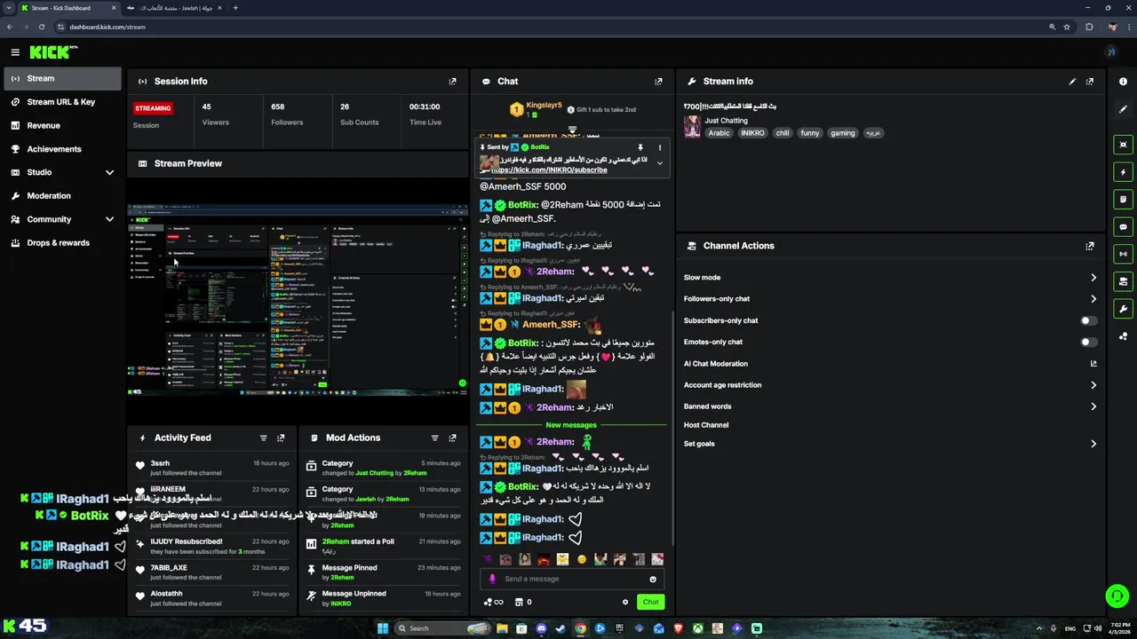The height and width of the screenshot is (639, 1137).
Task: Click the three-dots icon at the bottom of the right sidebar
Action: (1123, 336)
